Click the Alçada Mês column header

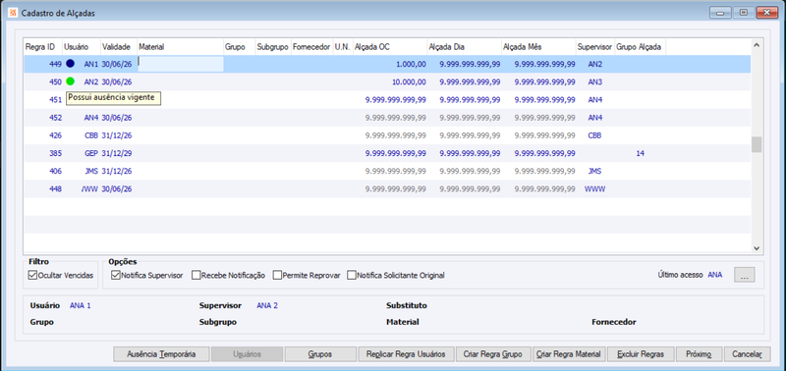pyautogui.click(x=537, y=47)
